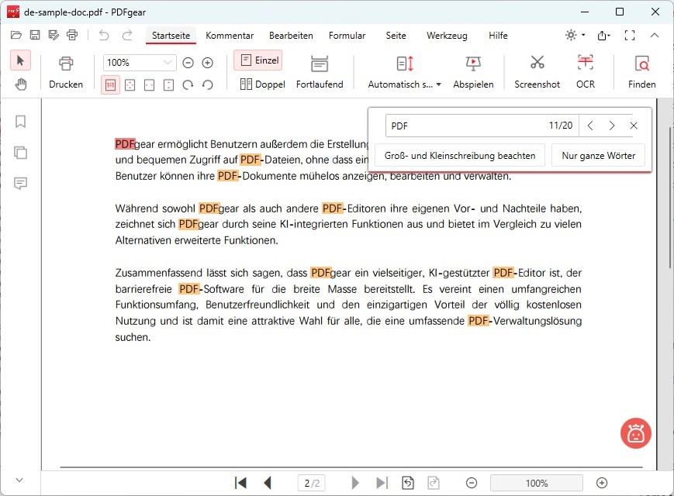Open the Automatisch scrollen dropdown
The height and width of the screenshot is (496, 674).
coord(405,72)
